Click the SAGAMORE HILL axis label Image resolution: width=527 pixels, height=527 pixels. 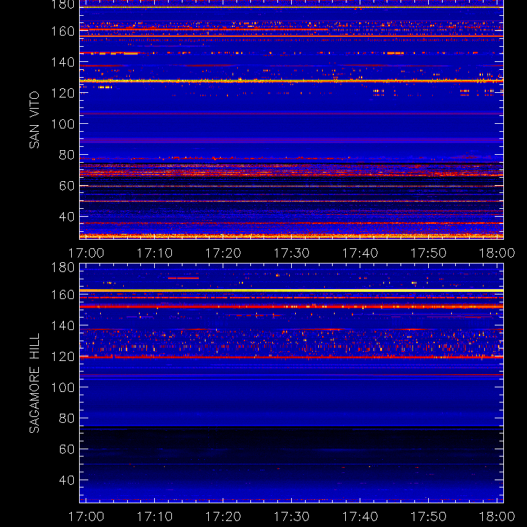click(34, 383)
